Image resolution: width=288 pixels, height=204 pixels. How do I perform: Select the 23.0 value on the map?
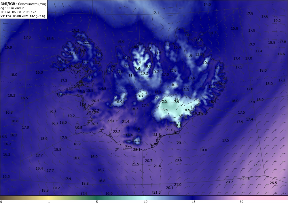coord(257,165)
